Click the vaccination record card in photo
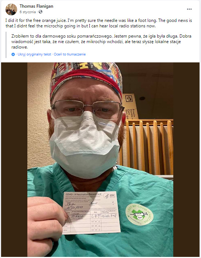 pos(92,213)
